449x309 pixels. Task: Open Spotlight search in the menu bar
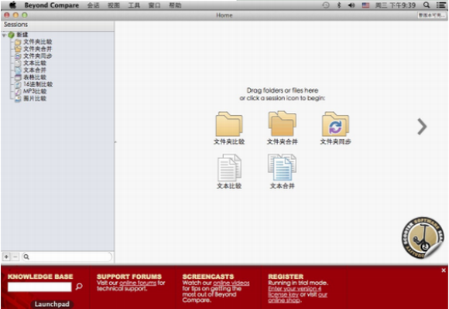click(427, 5)
